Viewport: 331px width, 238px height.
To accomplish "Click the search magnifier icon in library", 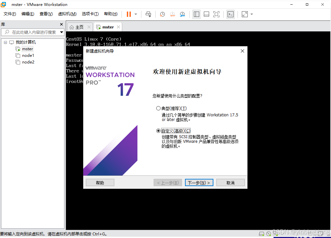I will 7,32.
